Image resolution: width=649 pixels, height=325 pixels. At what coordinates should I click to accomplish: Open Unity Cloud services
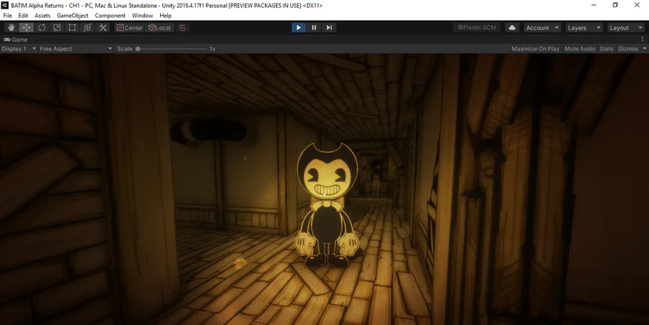[512, 27]
